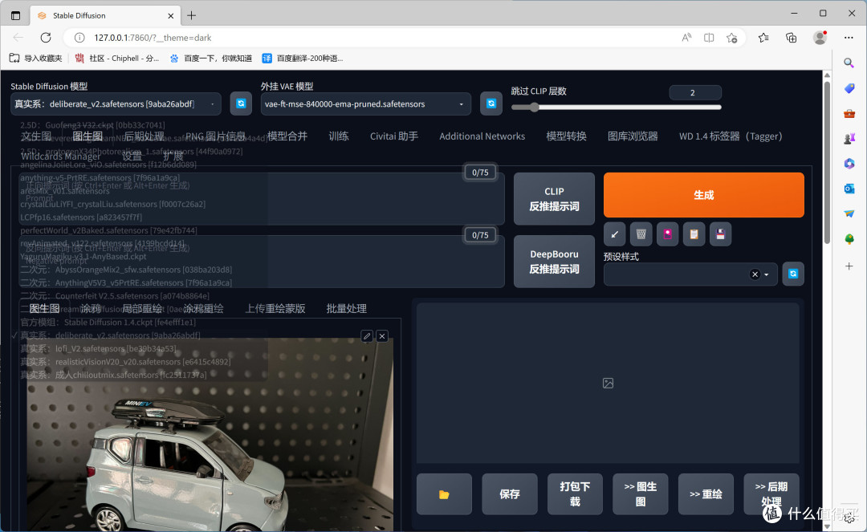Image resolution: width=867 pixels, height=532 pixels.
Task: Toggle split screen in the address bar
Action: [x=709, y=38]
